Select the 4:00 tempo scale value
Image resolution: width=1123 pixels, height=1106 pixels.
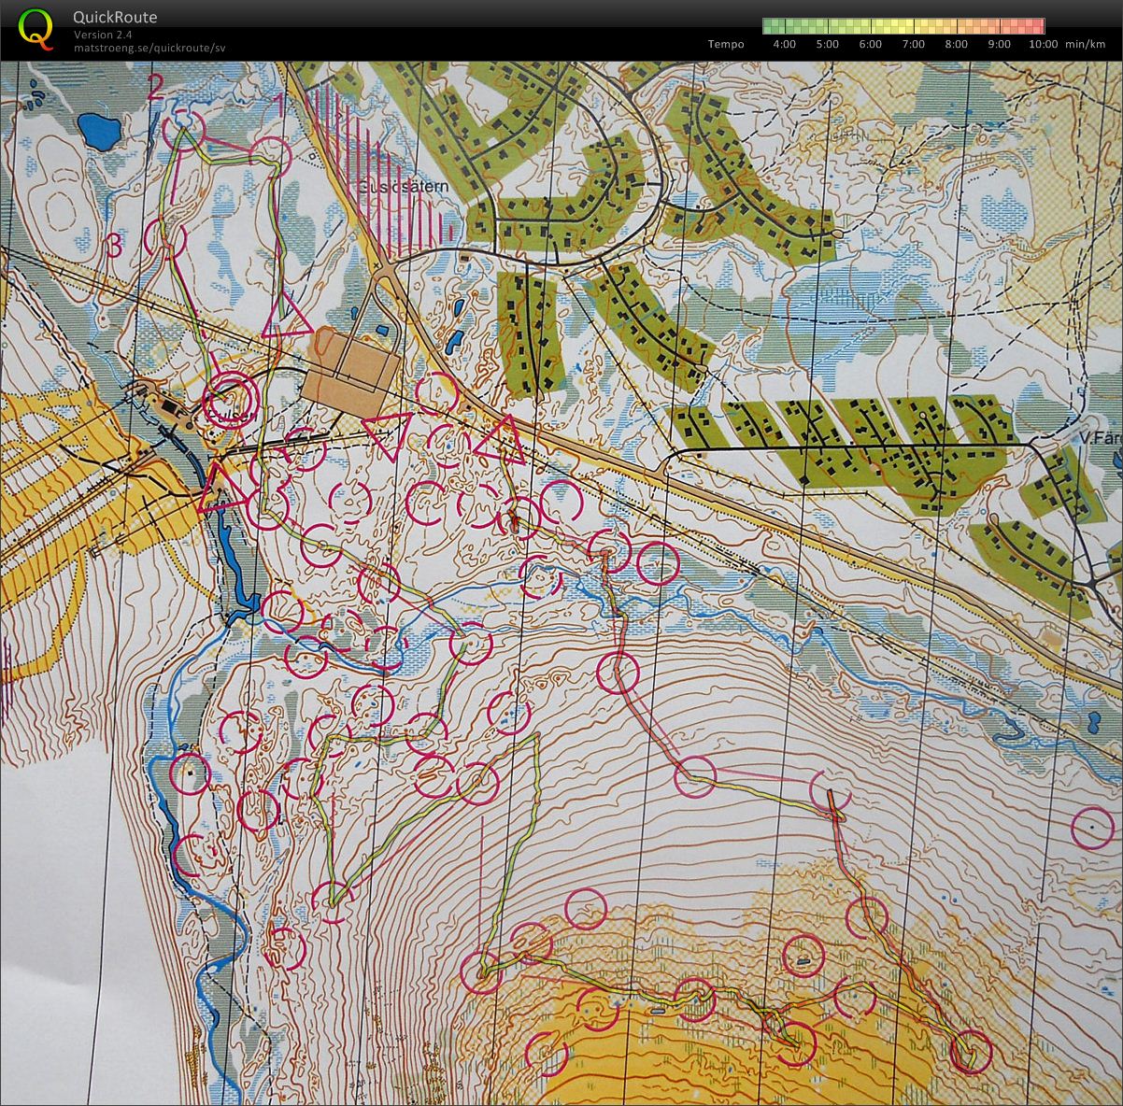(784, 44)
